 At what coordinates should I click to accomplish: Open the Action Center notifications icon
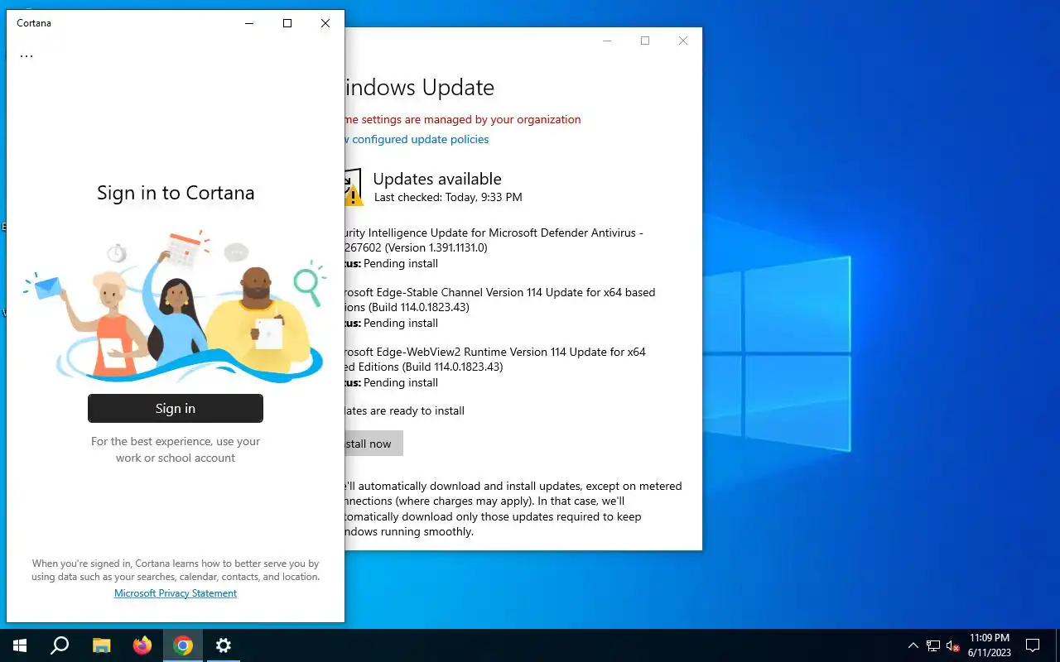tap(1033, 645)
